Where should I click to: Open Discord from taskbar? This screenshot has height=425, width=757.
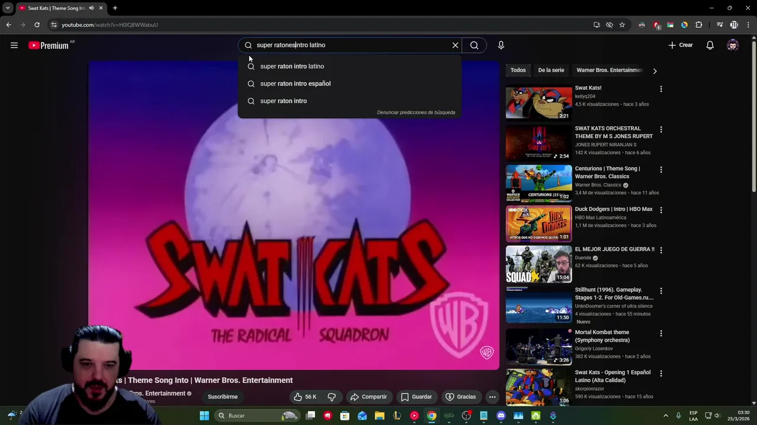point(501,416)
